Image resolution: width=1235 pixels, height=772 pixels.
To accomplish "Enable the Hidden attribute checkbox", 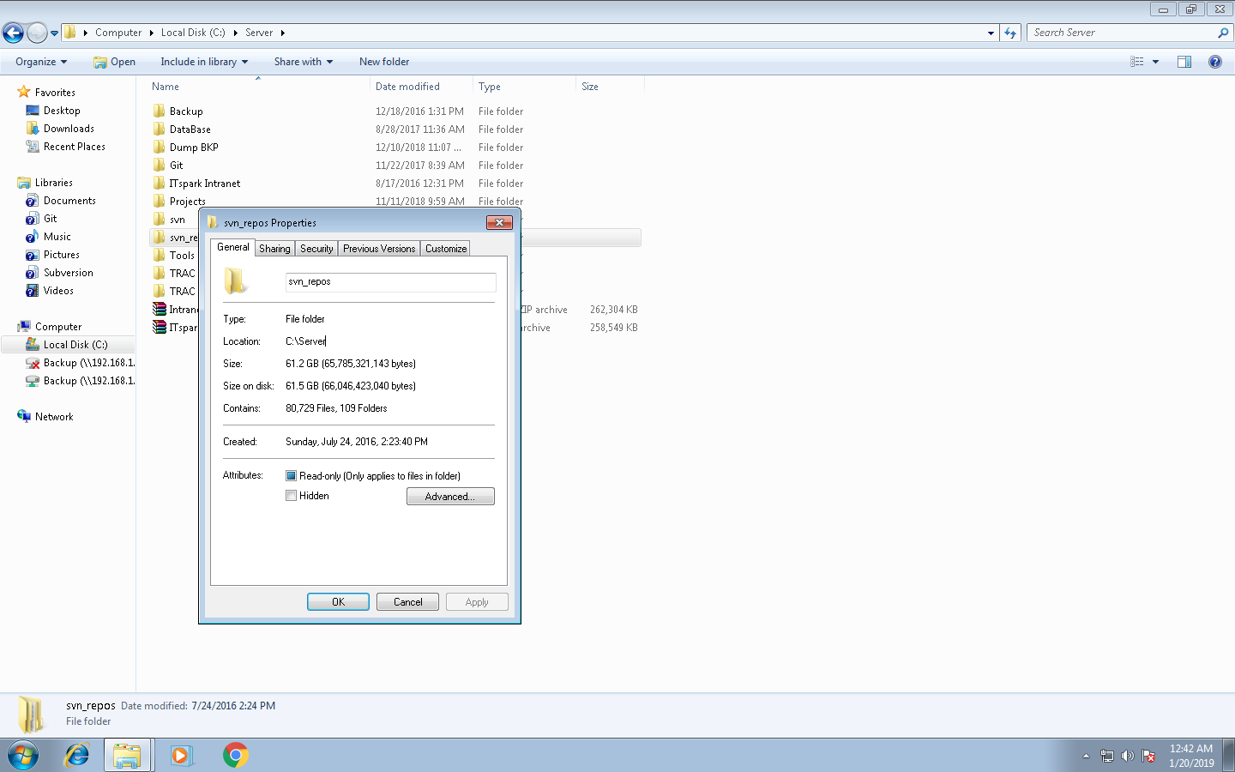I will coord(292,496).
